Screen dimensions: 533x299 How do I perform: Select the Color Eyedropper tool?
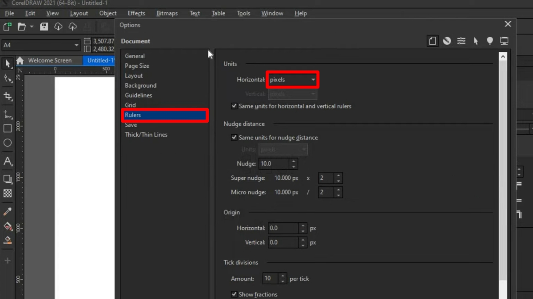pos(8,212)
